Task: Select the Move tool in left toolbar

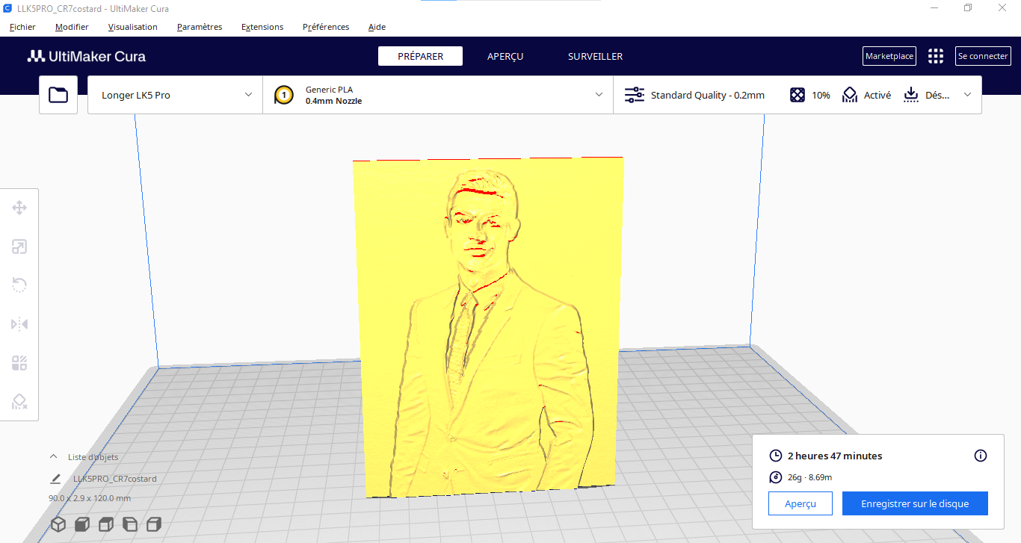Action: pos(19,208)
